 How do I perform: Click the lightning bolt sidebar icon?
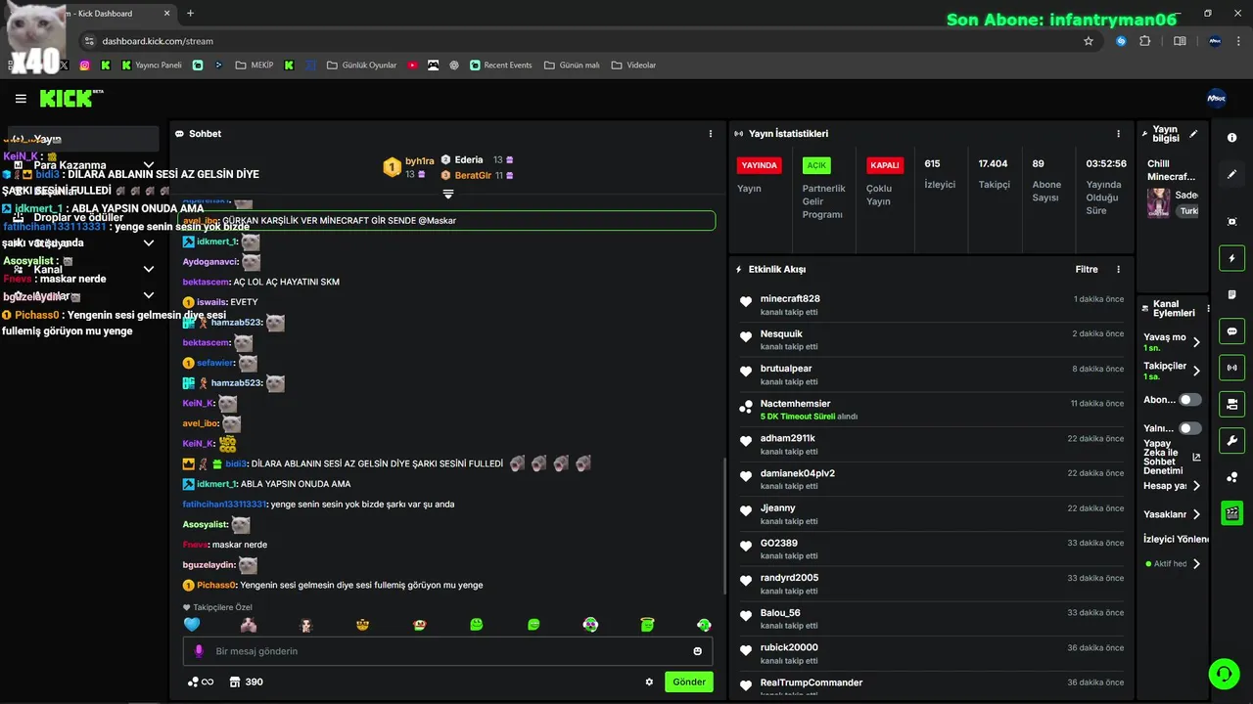coord(1232,258)
